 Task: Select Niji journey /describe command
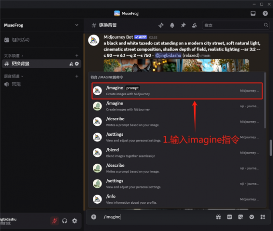pyautogui.click(x=176, y=168)
